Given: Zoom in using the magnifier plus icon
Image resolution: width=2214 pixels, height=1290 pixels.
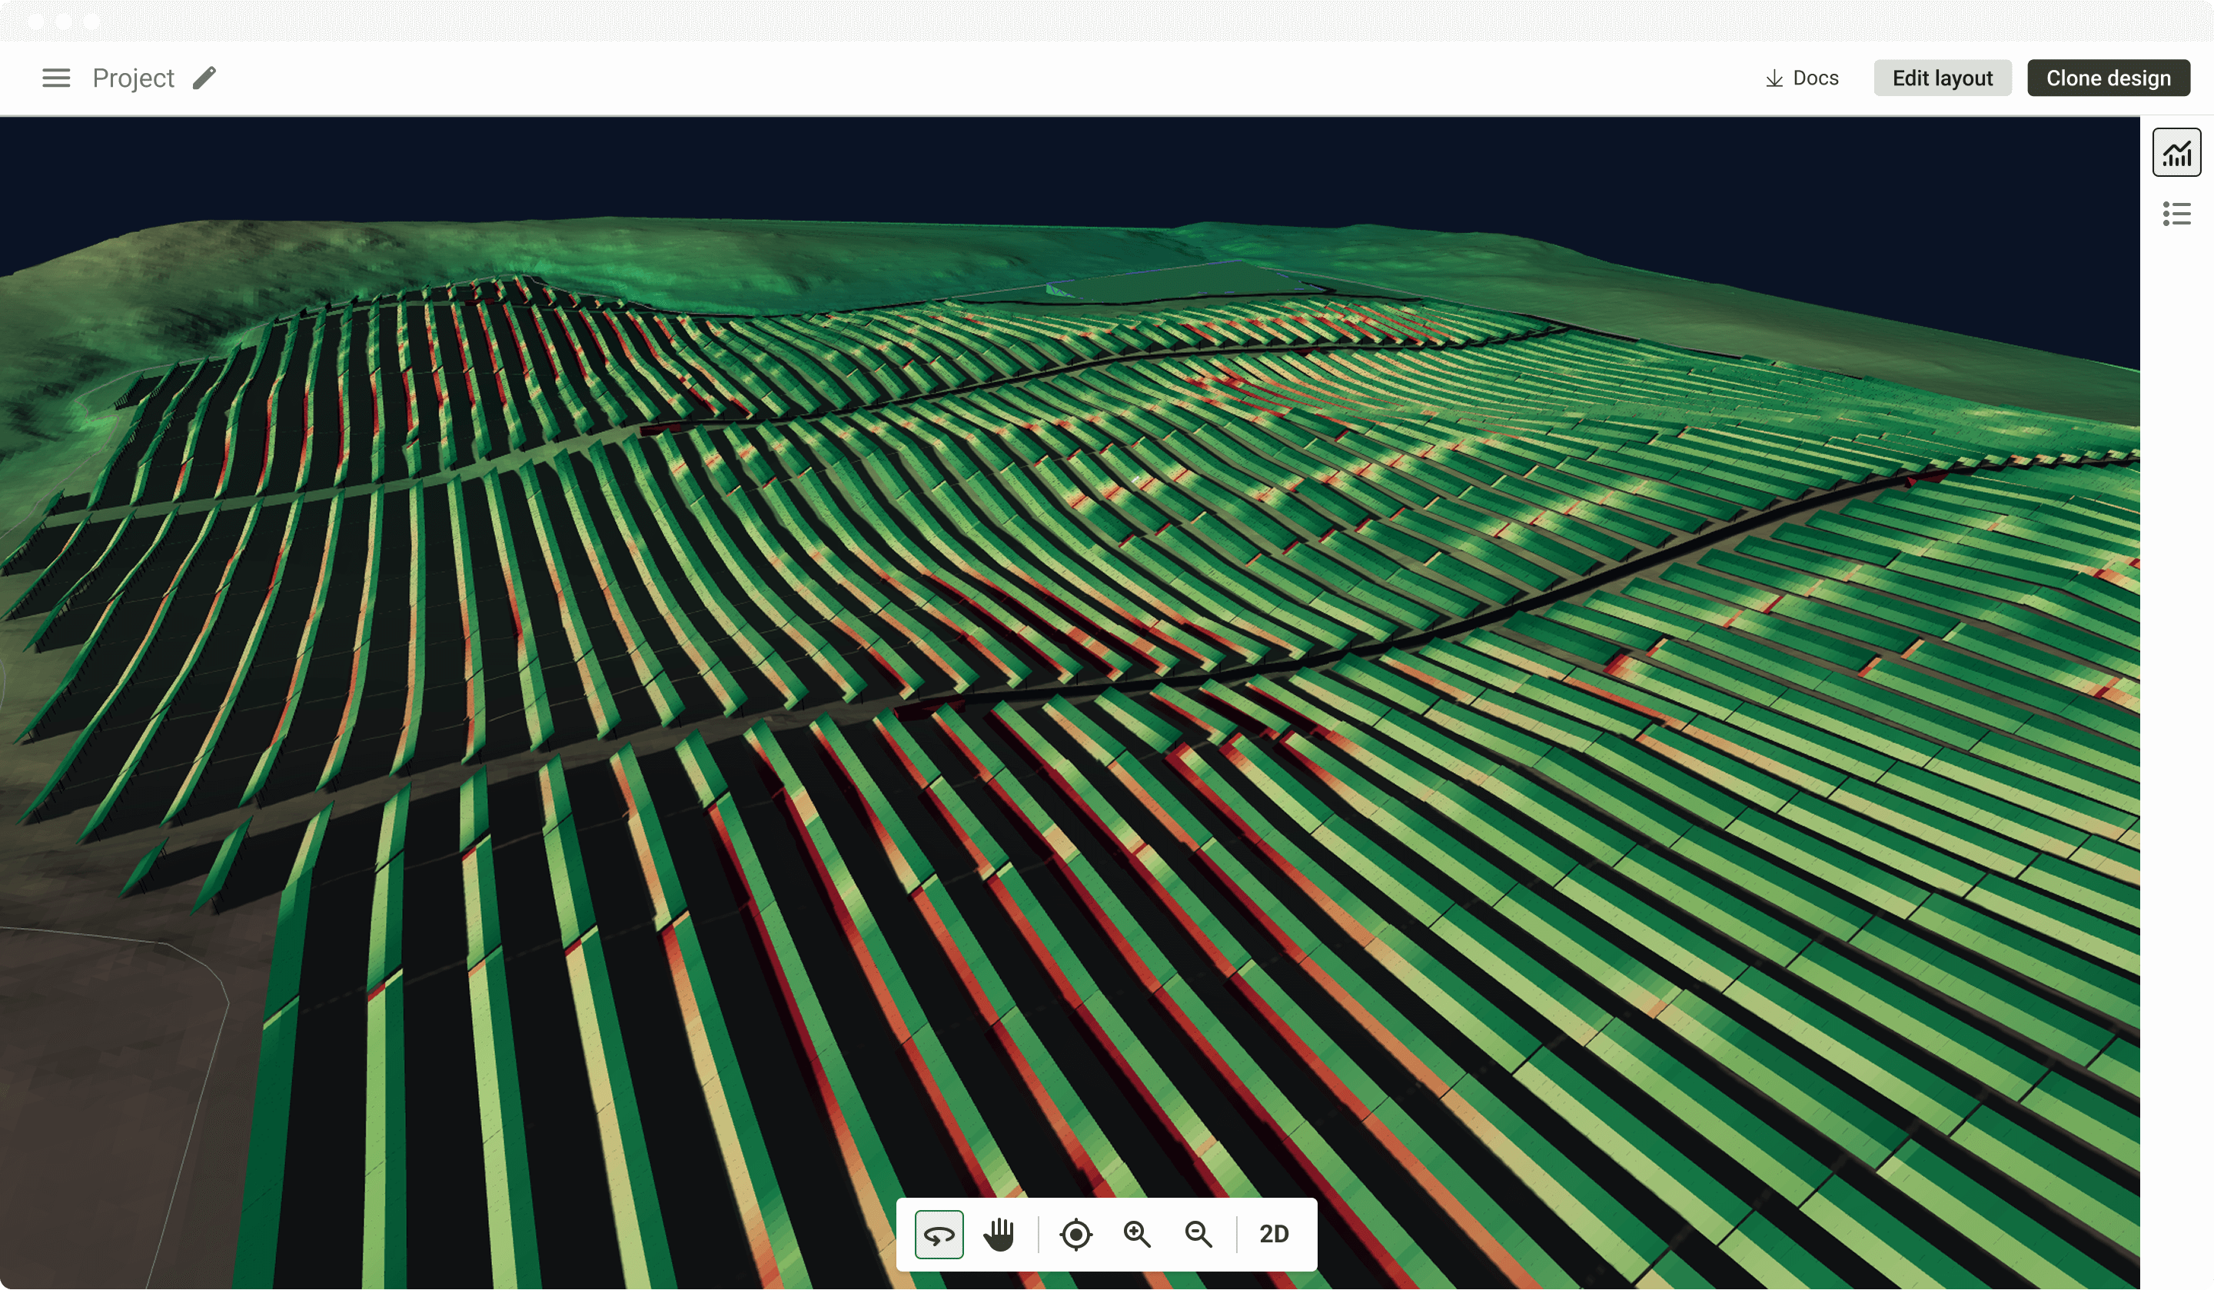Looking at the screenshot, I should pyautogui.click(x=1137, y=1234).
